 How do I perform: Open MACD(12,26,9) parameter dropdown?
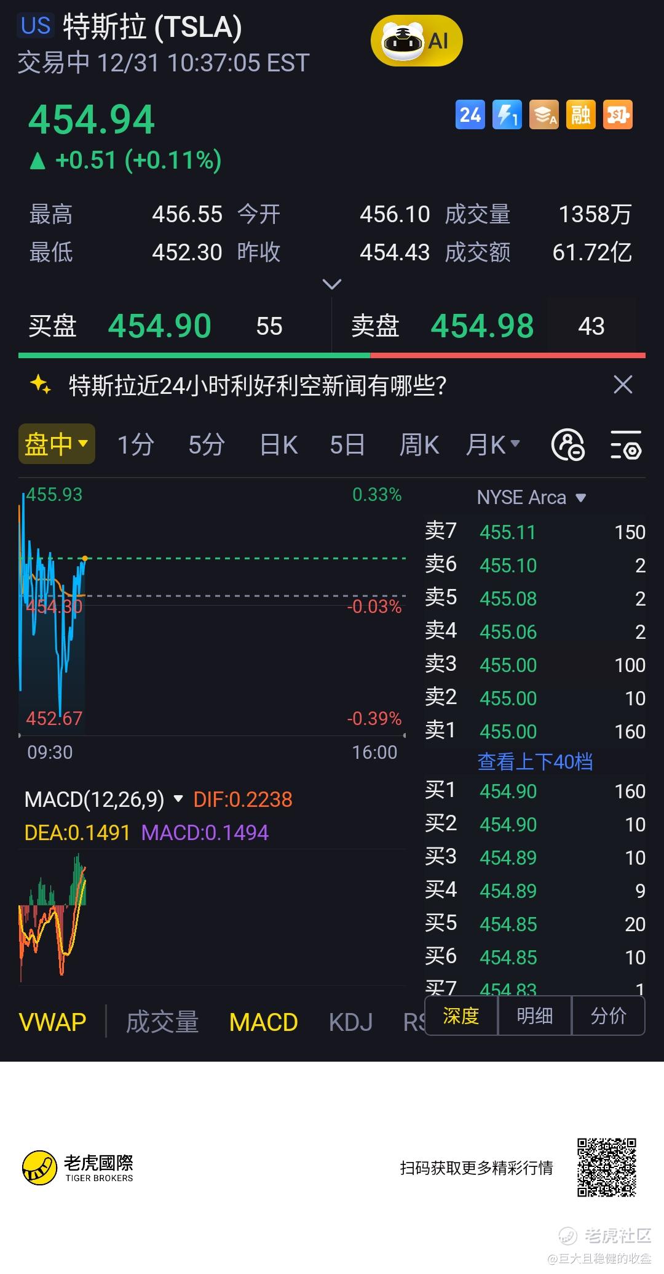point(104,799)
